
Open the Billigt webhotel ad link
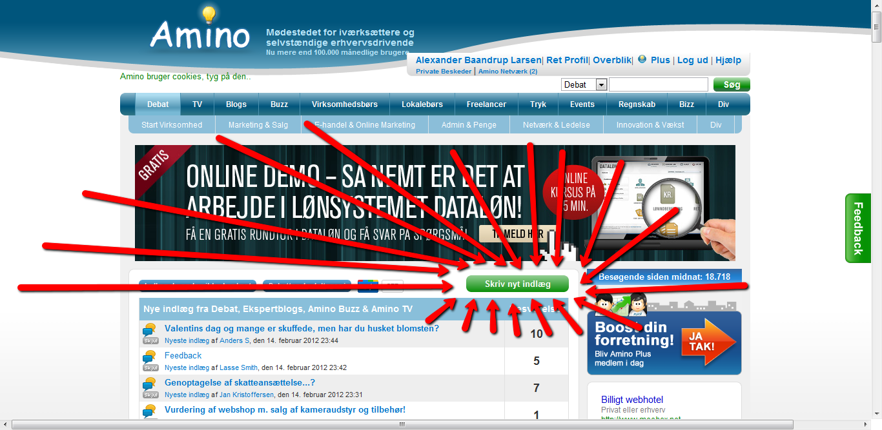632,400
